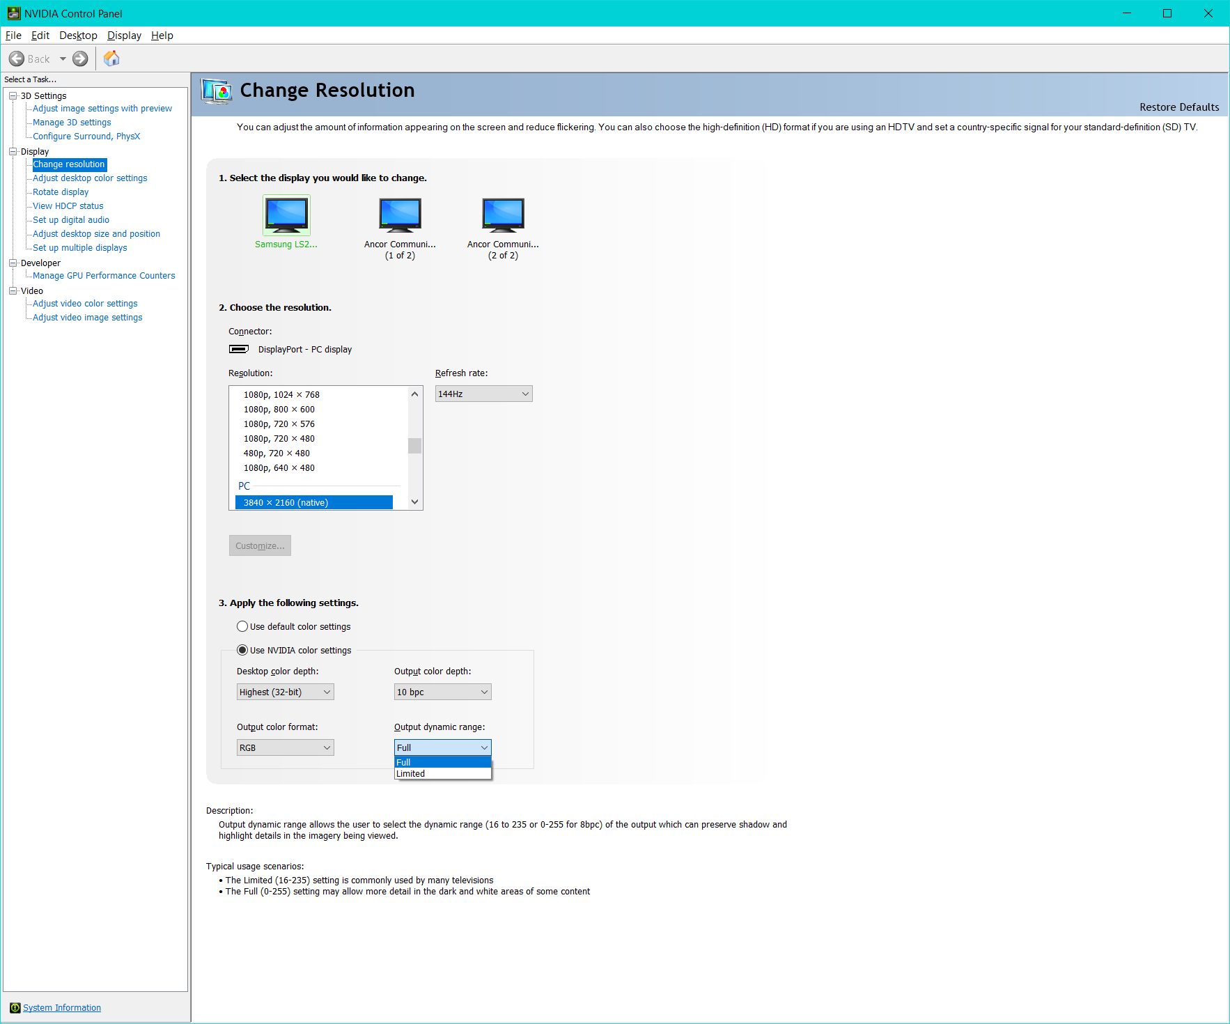Open the File menu
Screen dimensions: 1230x1024
pos(13,36)
